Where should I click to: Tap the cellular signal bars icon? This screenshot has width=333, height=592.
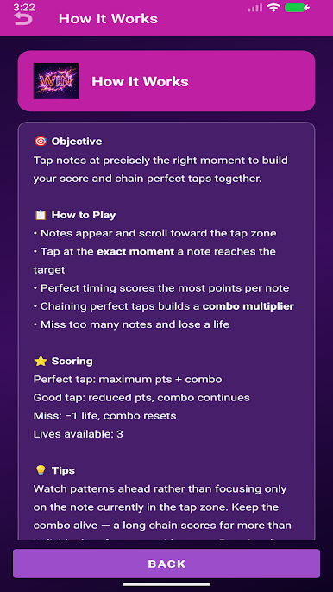(x=254, y=8)
